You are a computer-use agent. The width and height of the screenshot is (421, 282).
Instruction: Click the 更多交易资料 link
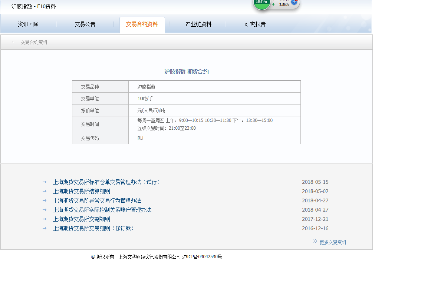[x=333, y=242]
